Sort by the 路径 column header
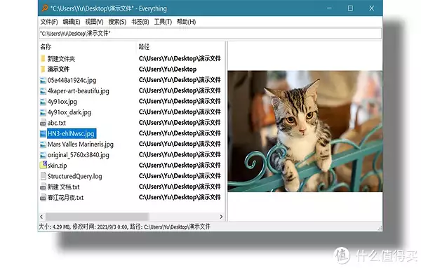Screen dimensions: 421x268 tap(180, 47)
